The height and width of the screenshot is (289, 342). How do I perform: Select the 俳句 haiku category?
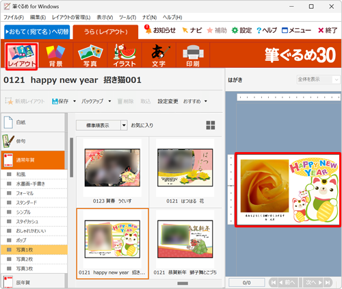click(x=34, y=141)
